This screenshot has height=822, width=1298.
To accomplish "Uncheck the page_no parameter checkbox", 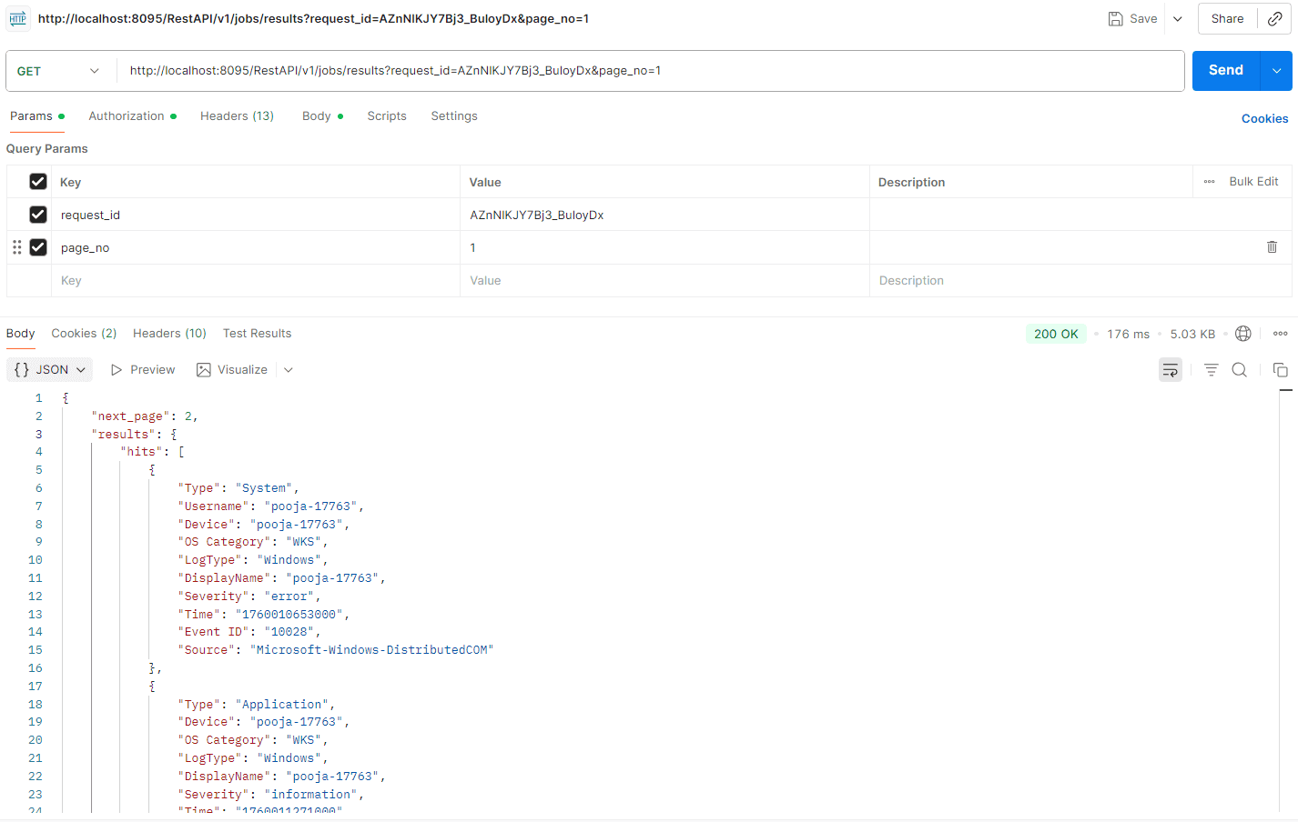I will (38, 247).
